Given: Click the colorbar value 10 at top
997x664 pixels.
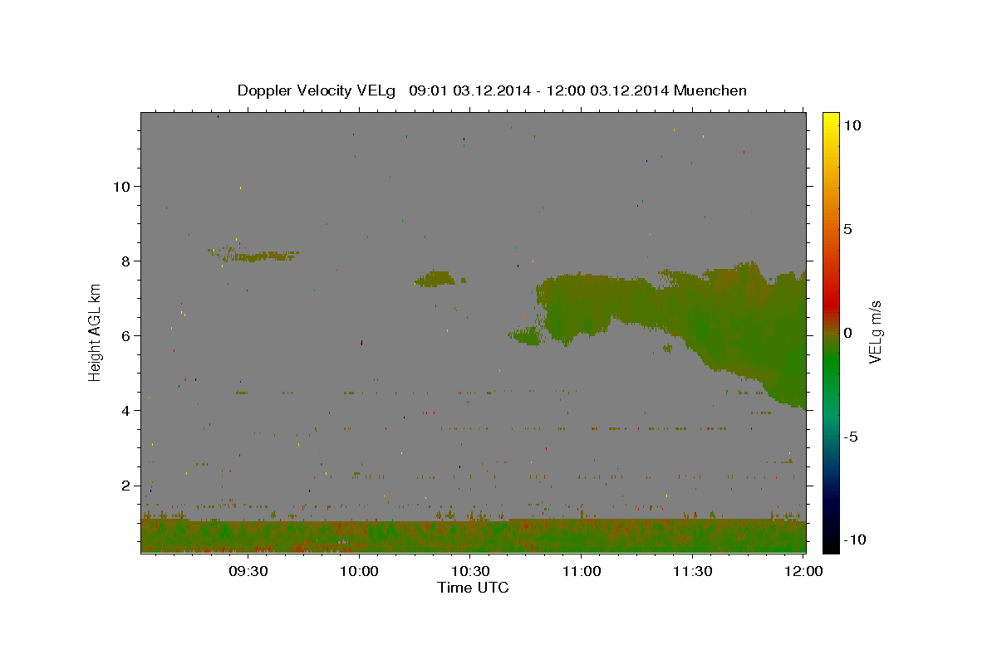Looking at the screenshot, I should pyautogui.click(x=852, y=125).
